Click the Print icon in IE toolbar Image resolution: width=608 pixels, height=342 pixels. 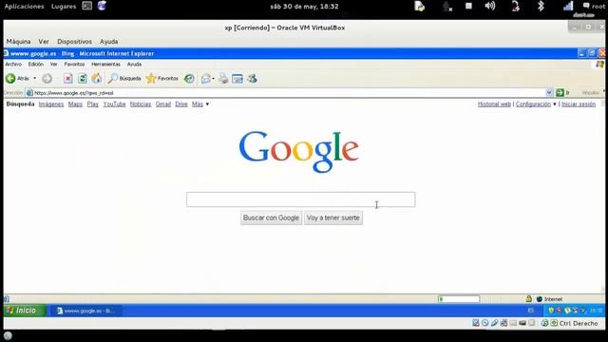pyautogui.click(x=223, y=79)
